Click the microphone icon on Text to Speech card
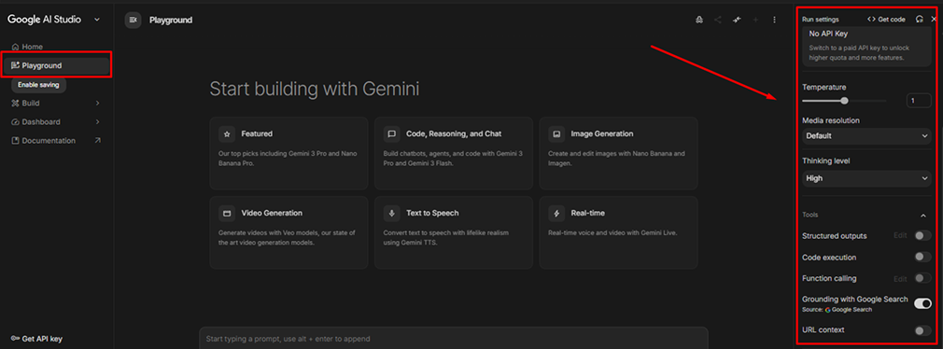Screen dimensions: 943x349 pyautogui.click(x=391, y=214)
